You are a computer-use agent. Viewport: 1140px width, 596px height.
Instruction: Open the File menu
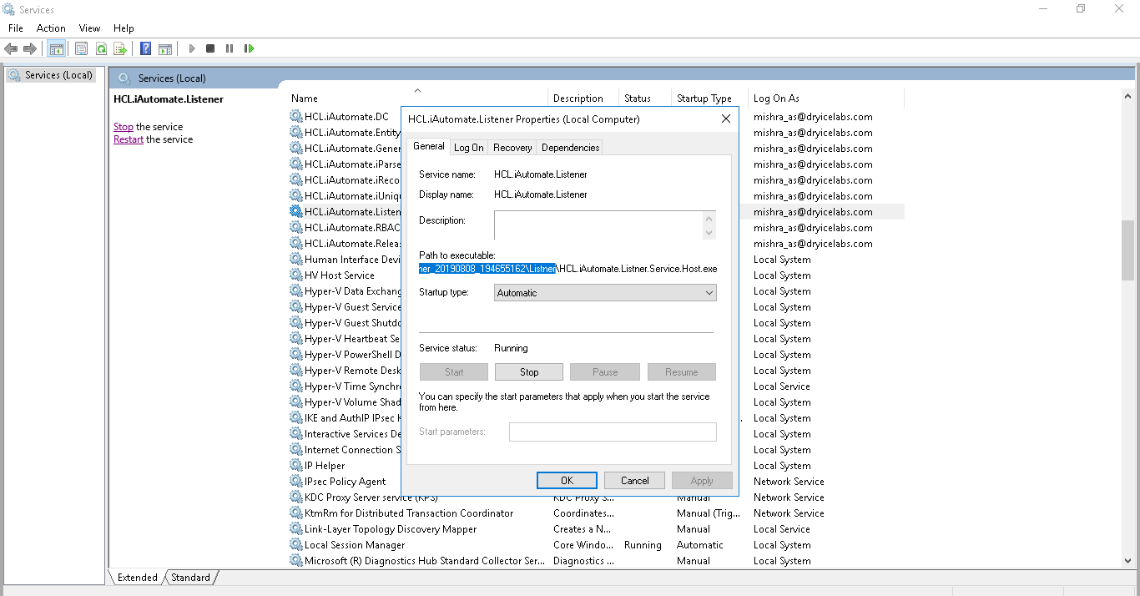(x=15, y=28)
